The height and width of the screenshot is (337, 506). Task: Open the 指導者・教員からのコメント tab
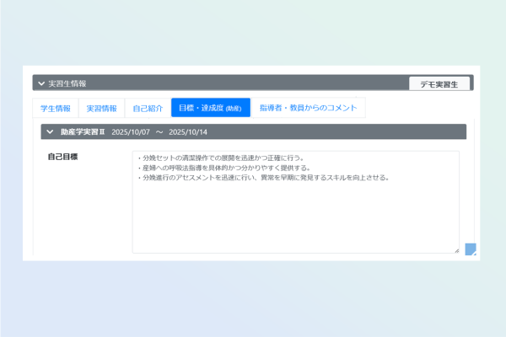[x=310, y=108]
